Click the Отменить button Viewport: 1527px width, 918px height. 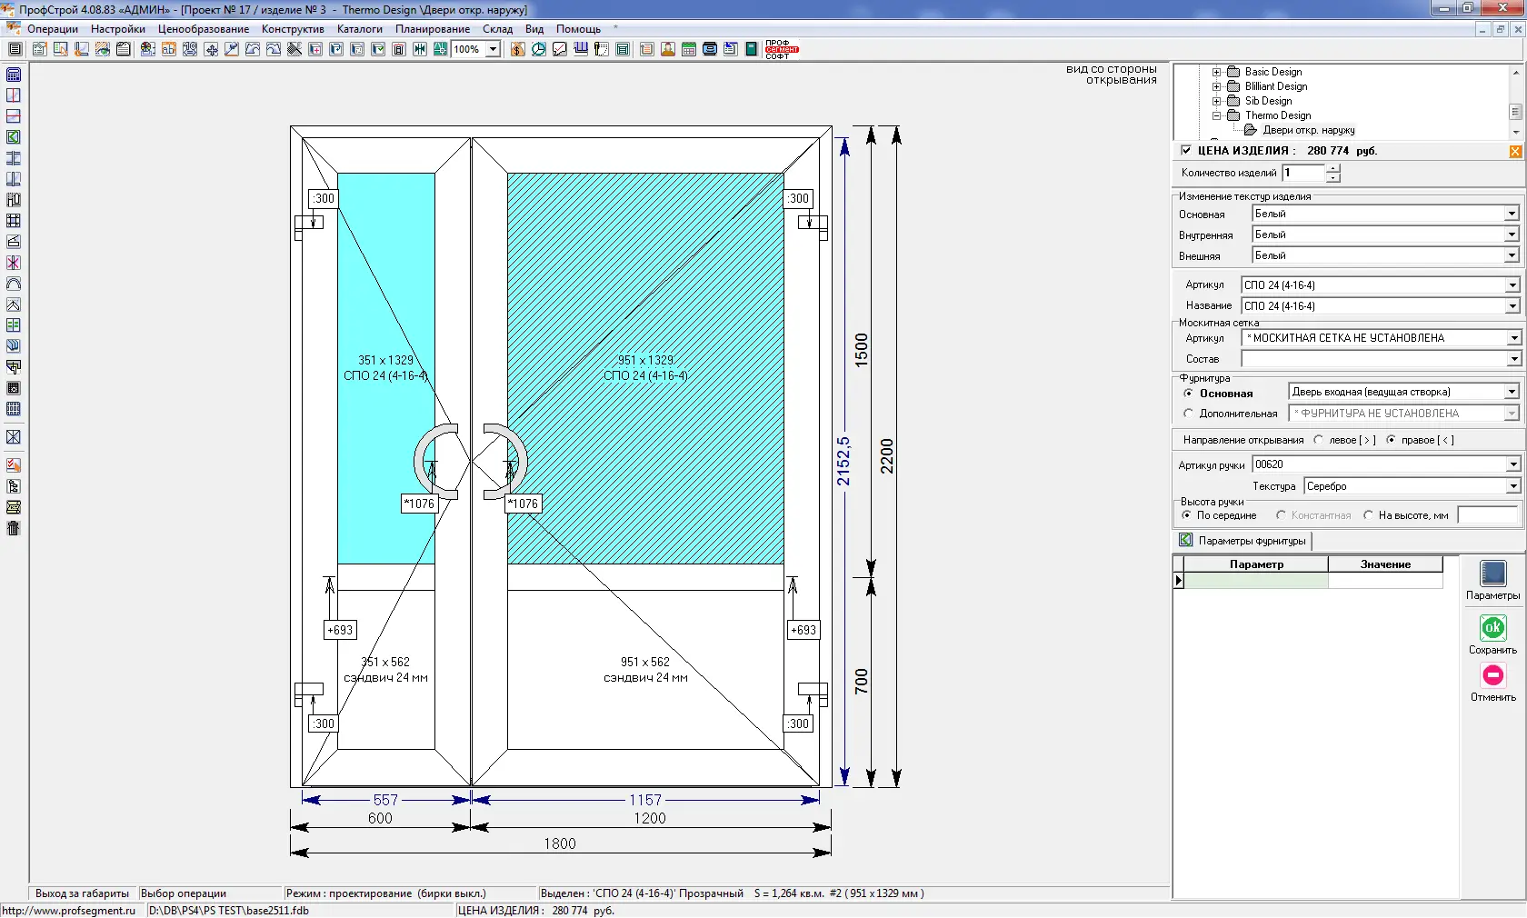[x=1492, y=676]
